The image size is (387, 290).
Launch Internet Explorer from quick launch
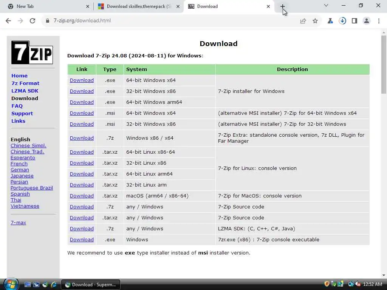(x=54, y=285)
